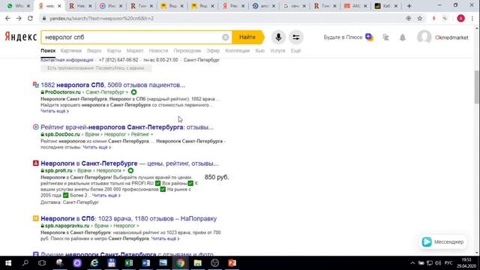
Task: Expand Читать ещё under DocDoc snippet
Action: click(97, 147)
